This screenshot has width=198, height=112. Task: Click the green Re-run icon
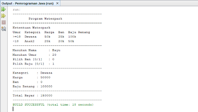pos(3,9)
